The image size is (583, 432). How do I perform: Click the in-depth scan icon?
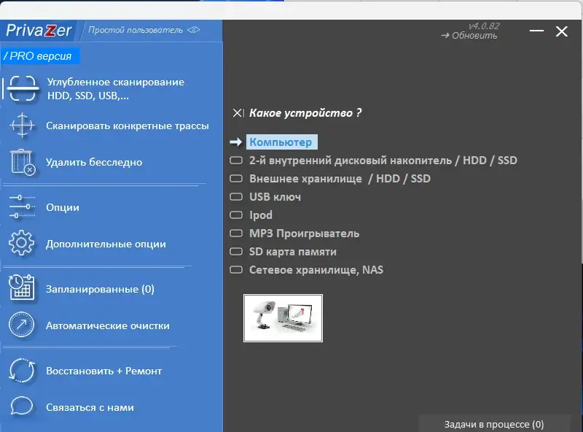(x=23, y=88)
